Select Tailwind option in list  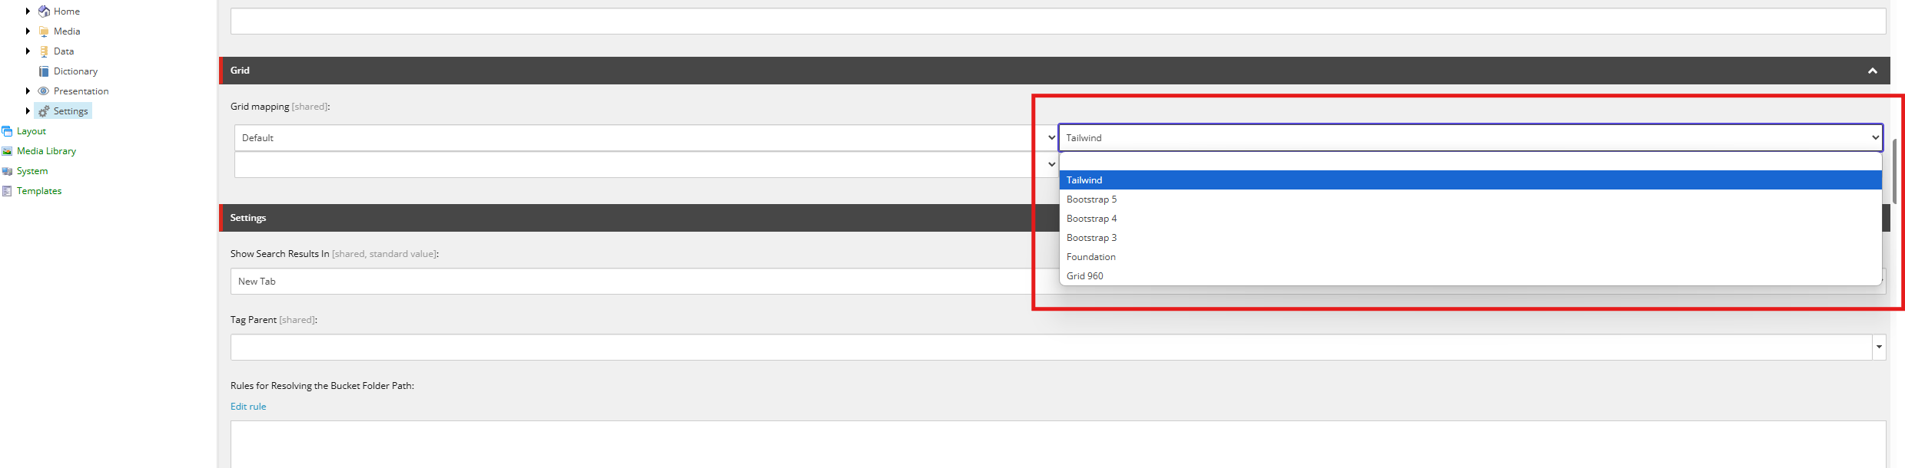1470,180
